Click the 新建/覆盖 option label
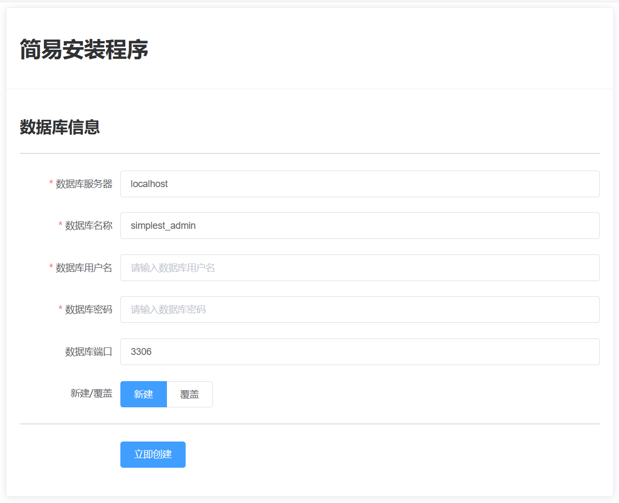The height and width of the screenshot is (503, 619). [x=91, y=394]
